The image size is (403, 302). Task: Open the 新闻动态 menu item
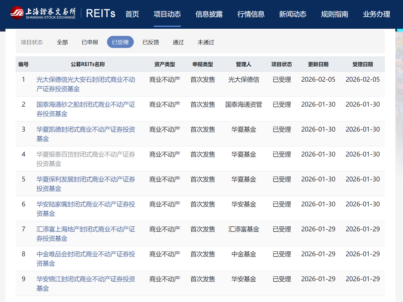coord(293,14)
